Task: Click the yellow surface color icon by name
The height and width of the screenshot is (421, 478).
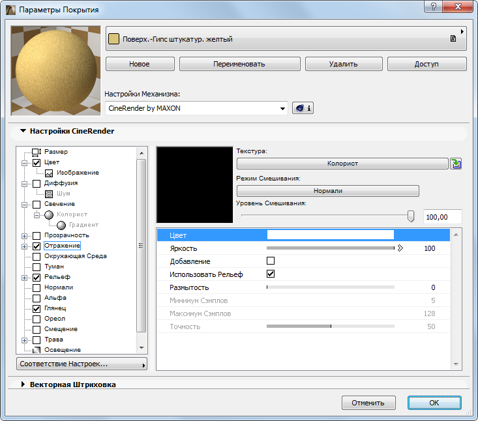Action: (113, 39)
